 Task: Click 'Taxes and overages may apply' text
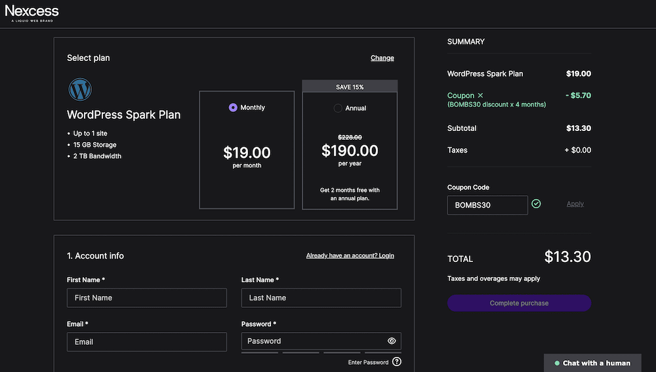(x=494, y=278)
